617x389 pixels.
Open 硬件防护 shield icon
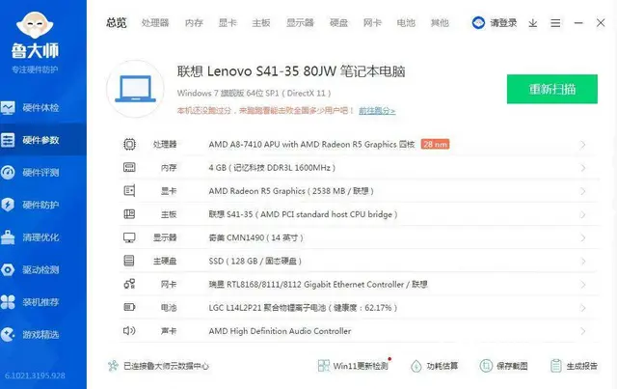pos(8,205)
